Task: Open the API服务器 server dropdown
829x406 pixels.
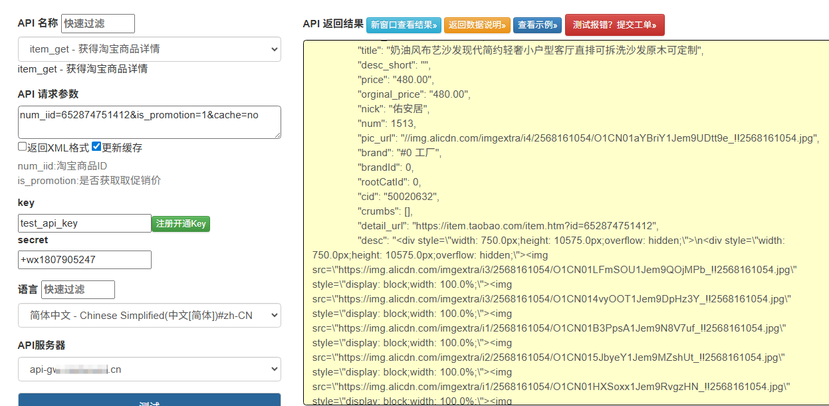Action: point(150,369)
